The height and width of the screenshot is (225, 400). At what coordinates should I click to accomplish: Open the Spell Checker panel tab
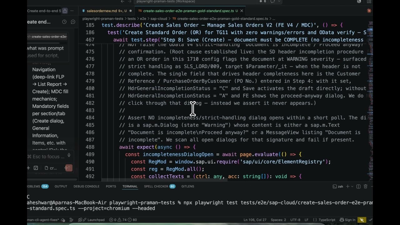tap(160, 186)
